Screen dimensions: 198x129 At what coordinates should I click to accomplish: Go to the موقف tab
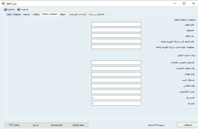(x=63, y=14)
